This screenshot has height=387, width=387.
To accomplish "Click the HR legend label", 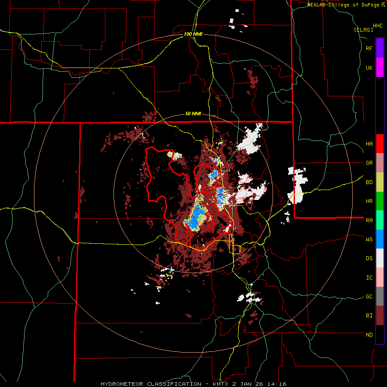I will point(369,201).
